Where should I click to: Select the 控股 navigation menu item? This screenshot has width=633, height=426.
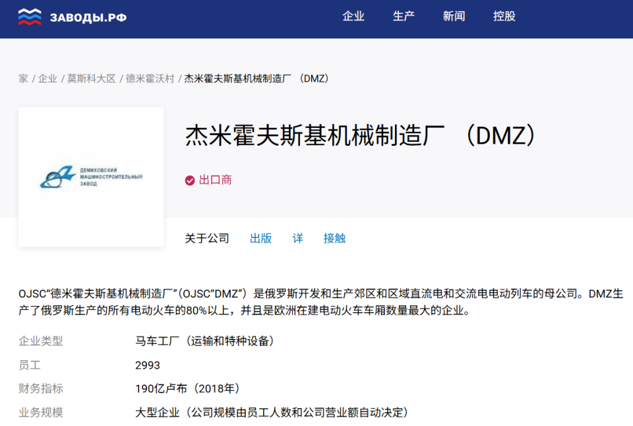[x=504, y=16]
